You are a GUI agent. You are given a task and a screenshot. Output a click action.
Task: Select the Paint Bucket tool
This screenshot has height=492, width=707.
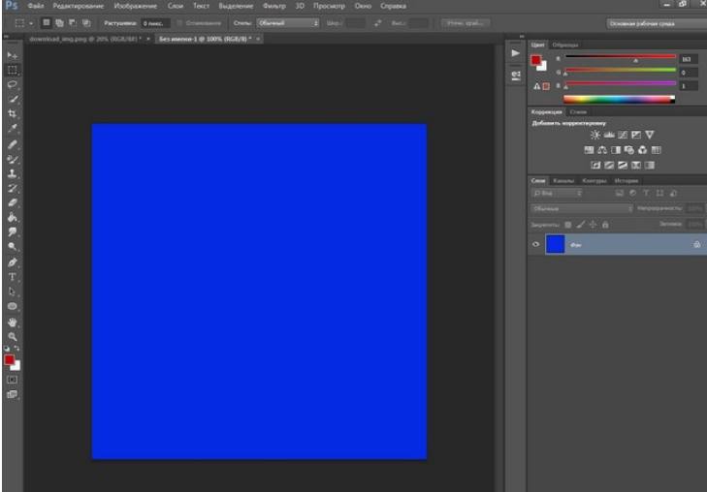click(13, 217)
